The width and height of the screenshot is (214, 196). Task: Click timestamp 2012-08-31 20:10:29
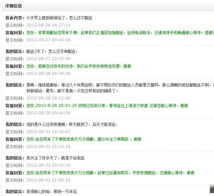[x=48, y=165]
